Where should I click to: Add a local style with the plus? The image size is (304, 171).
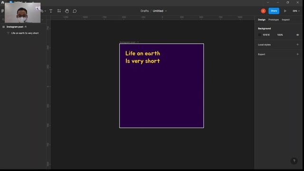(298, 45)
